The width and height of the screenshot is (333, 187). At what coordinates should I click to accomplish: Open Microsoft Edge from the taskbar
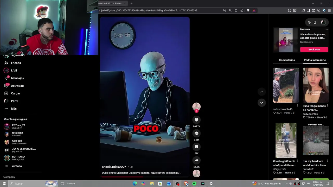[x=135, y=184]
